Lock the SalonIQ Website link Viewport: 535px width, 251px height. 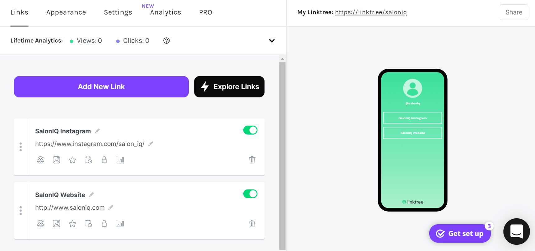pos(104,223)
